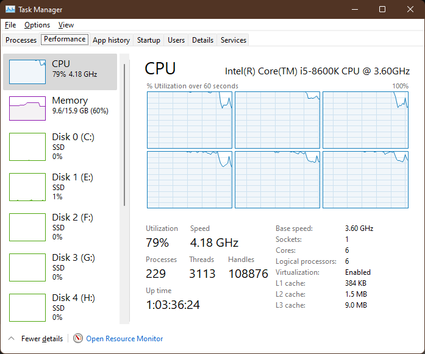The height and width of the screenshot is (354, 425).
Task: Click the 384 KB L1 cache value
Action: point(355,283)
